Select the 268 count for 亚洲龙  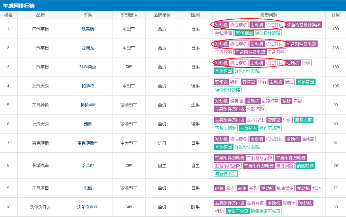pos(335,48)
